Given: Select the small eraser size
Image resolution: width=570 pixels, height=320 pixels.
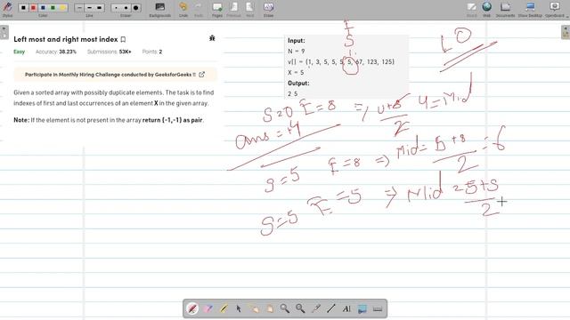Looking at the screenshot, I should pyautogui.click(x=116, y=8).
